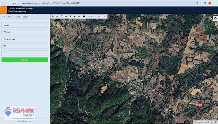Open the browser three-dot menu
Viewport: 218px width, 124px height.
tap(215, 3)
